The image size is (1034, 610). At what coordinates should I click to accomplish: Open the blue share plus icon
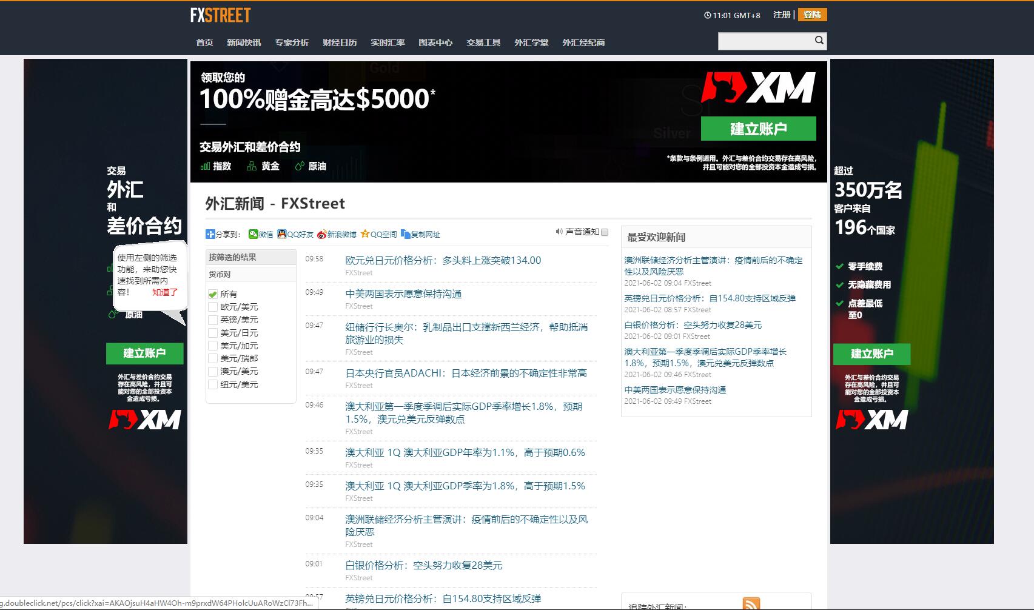pyautogui.click(x=210, y=234)
